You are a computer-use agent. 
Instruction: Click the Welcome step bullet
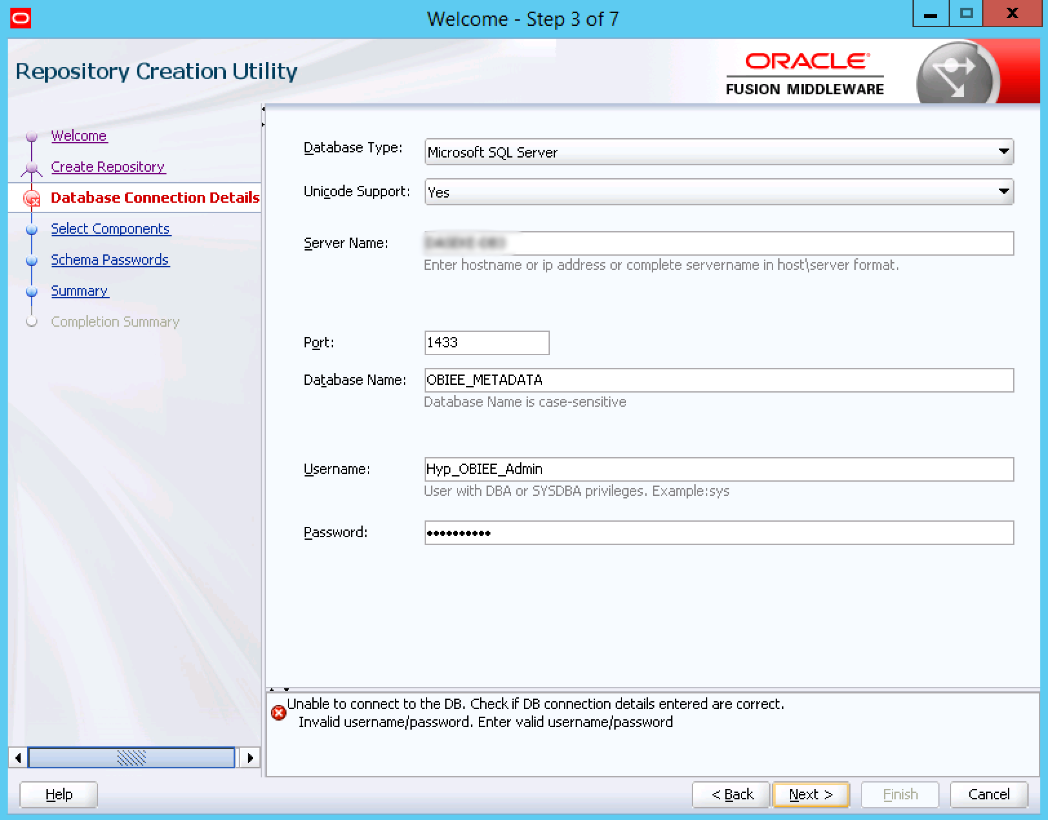pyautogui.click(x=31, y=136)
